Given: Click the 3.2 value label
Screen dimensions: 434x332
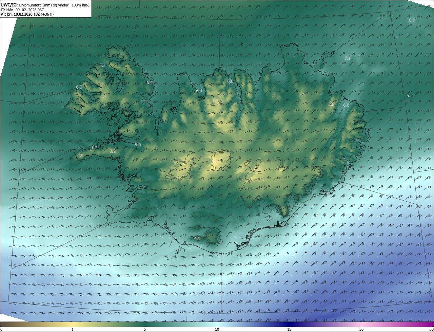Looking at the screenshot, I should pyautogui.click(x=113, y=151).
